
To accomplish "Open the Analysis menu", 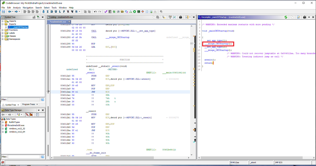I will 17,8.
